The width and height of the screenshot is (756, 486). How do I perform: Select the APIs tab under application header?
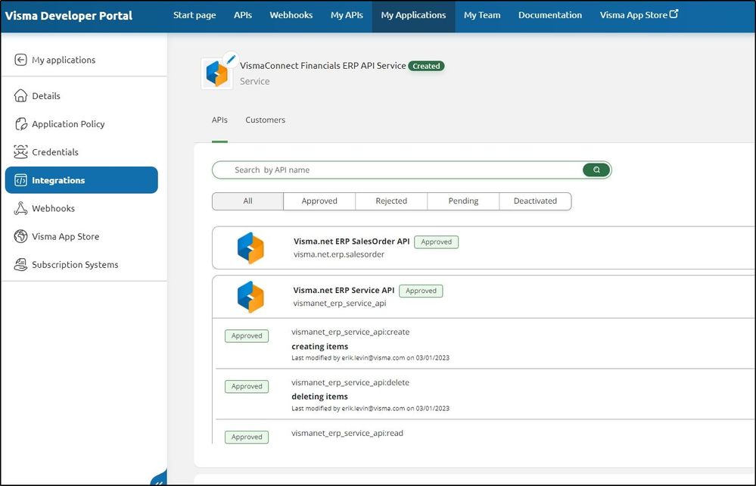pos(219,120)
